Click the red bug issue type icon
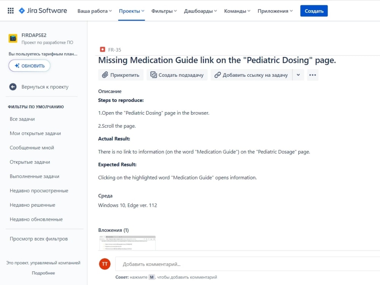 tap(103, 49)
